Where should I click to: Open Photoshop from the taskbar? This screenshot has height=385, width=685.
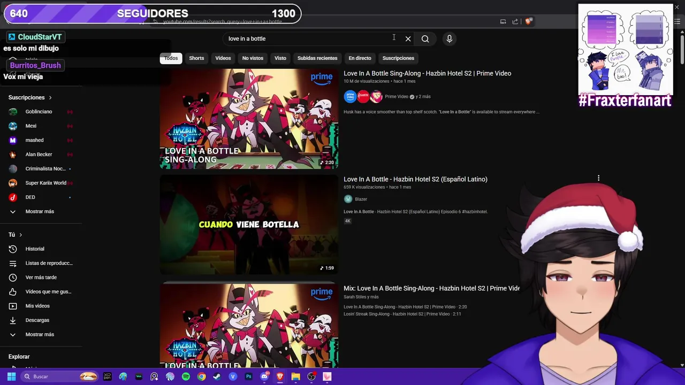tap(248, 376)
